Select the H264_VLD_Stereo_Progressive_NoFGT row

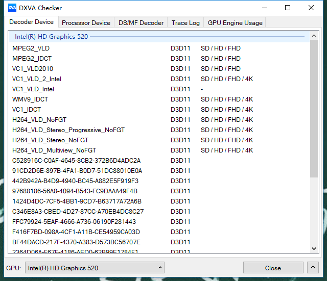click(159, 130)
